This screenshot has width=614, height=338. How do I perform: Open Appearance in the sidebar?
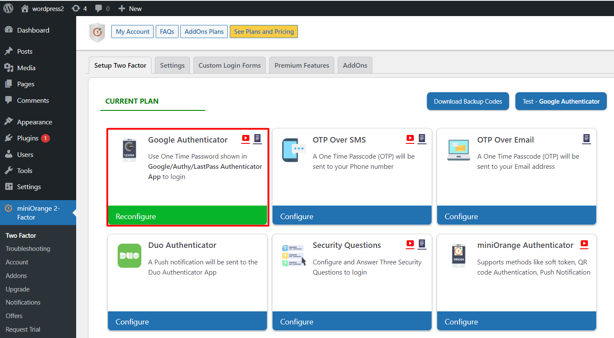[38, 122]
